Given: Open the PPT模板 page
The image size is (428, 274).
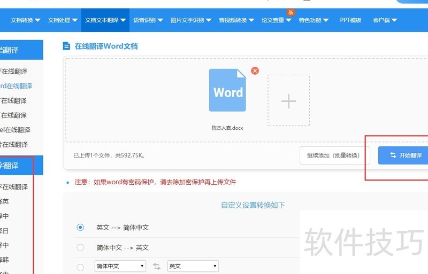Looking at the screenshot, I should coord(350,20).
